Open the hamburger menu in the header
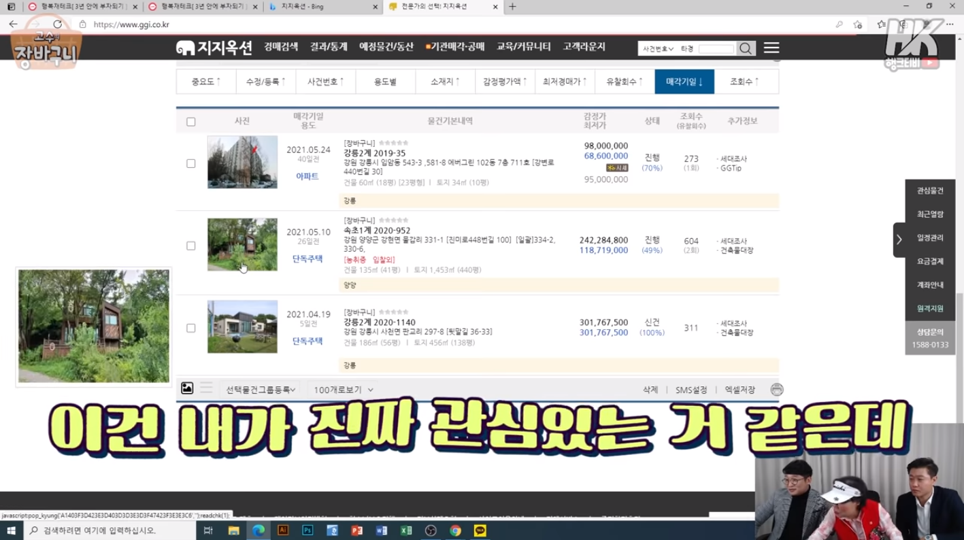The height and width of the screenshot is (540, 964). (771, 48)
